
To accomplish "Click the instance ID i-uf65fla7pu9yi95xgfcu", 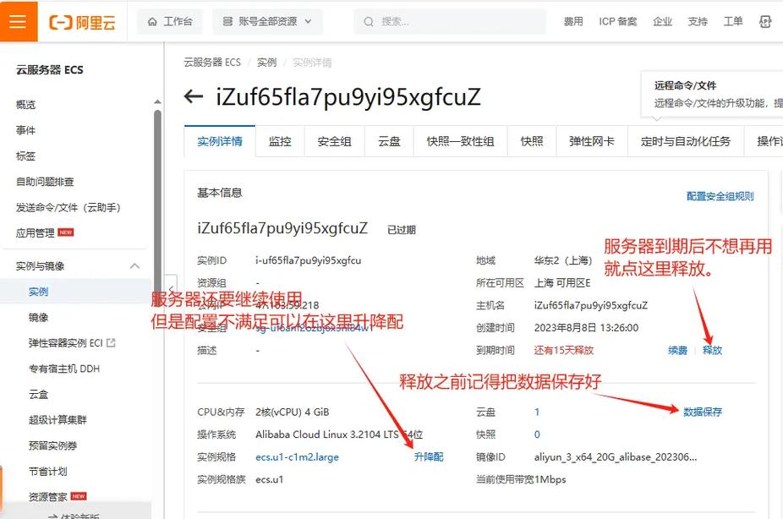I will tap(308, 260).
